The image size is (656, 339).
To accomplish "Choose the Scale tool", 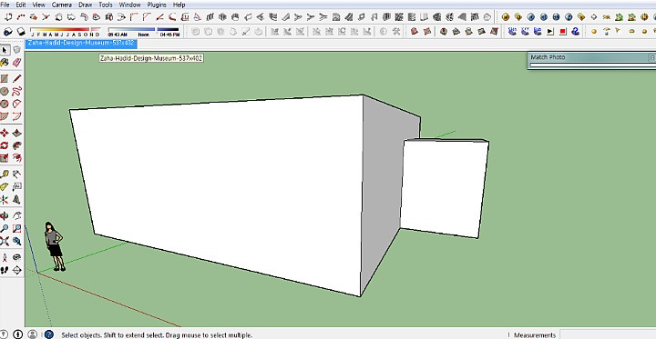I will (x=5, y=158).
